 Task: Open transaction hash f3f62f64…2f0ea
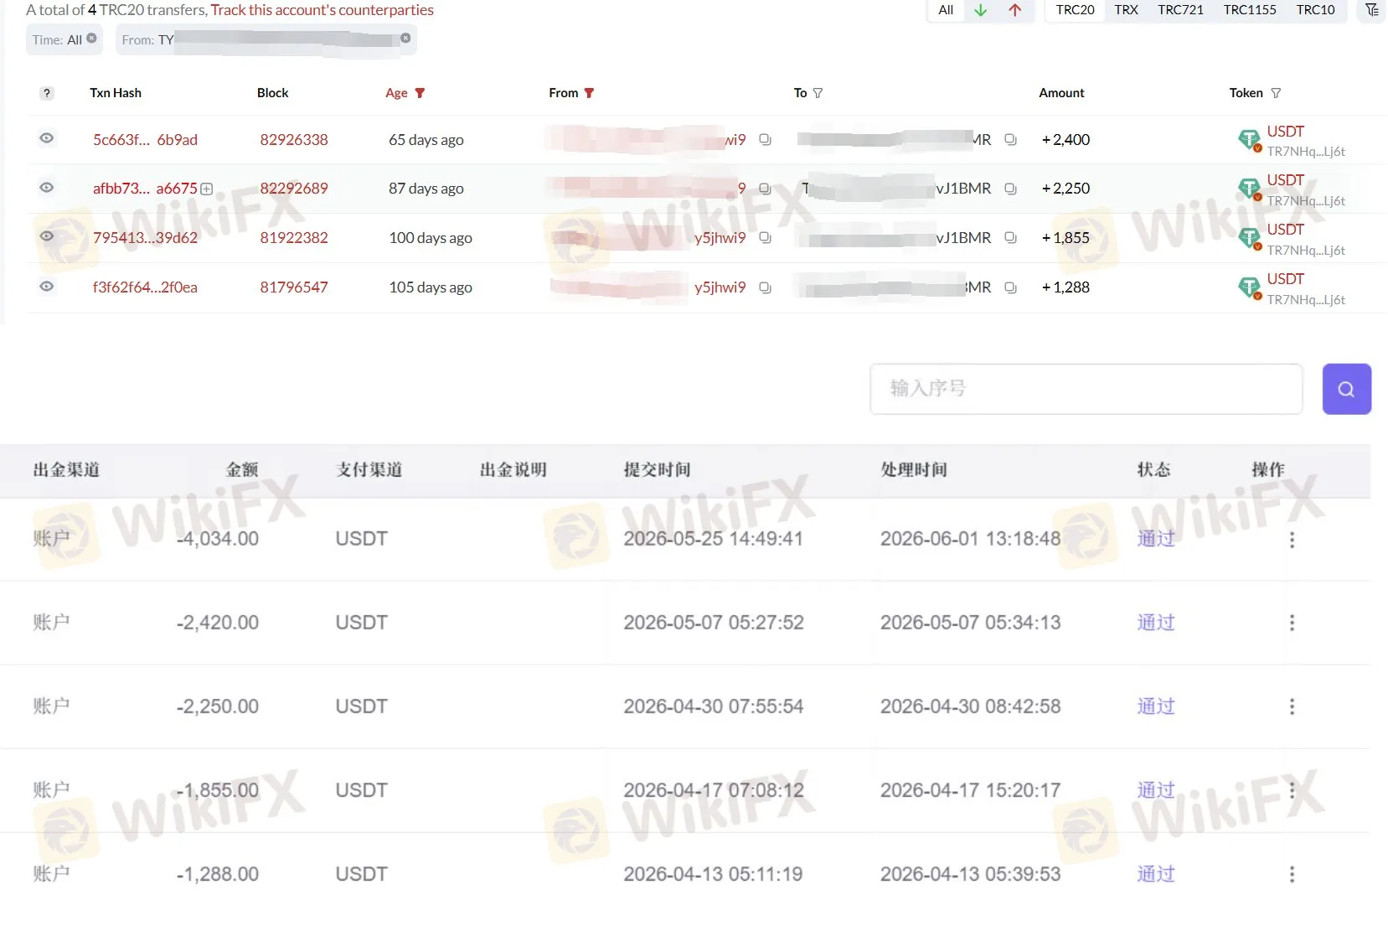145,287
